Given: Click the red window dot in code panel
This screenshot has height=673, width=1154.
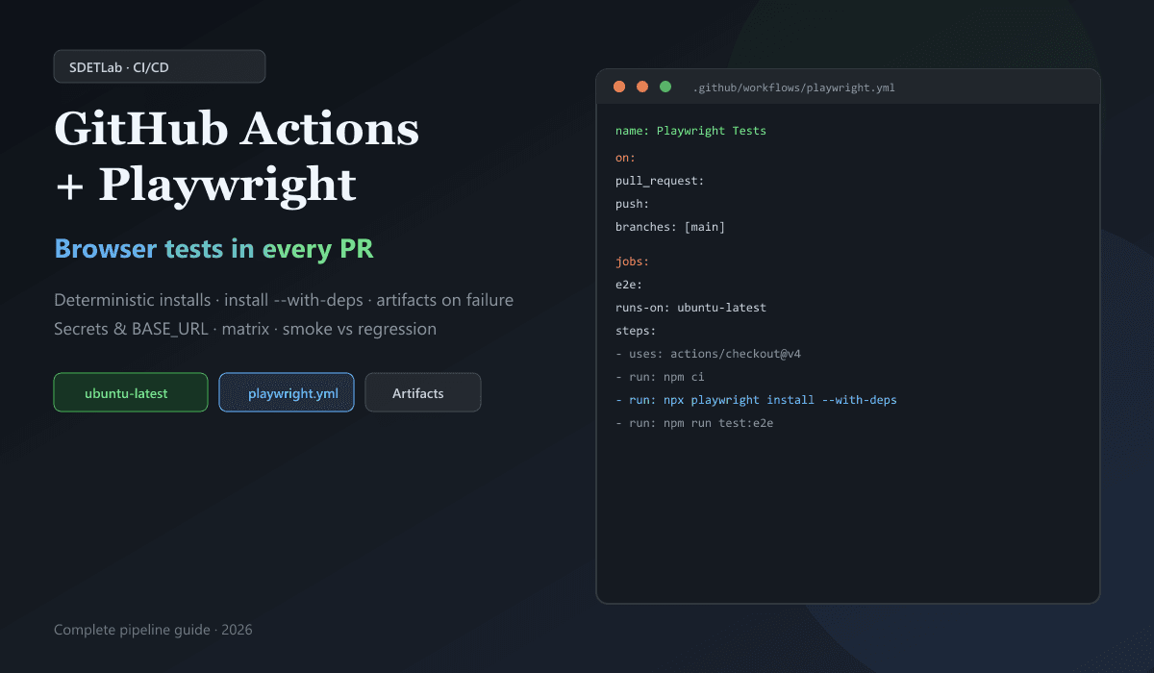Looking at the screenshot, I should (619, 87).
